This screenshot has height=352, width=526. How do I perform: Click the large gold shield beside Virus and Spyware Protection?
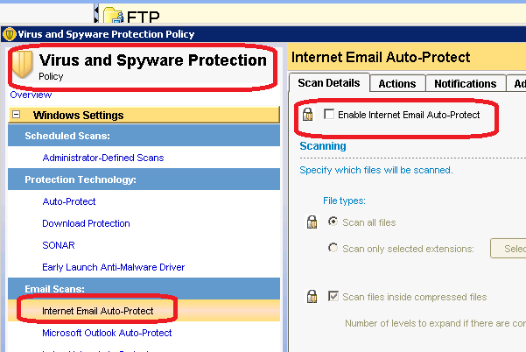tap(23, 65)
